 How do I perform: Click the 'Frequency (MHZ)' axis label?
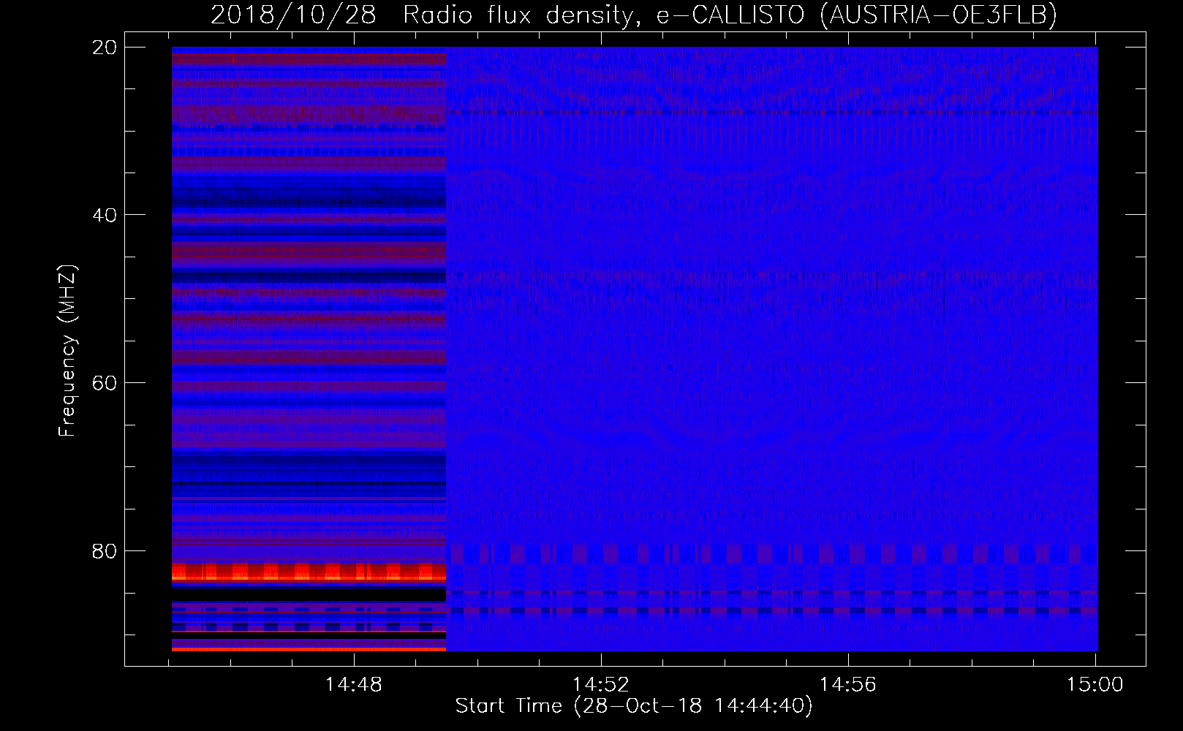pyautogui.click(x=67, y=351)
